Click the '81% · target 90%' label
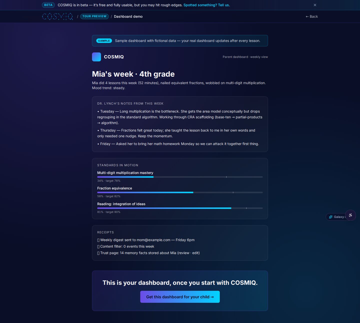This screenshot has width=360, height=323. pyautogui.click(x=109, y=212)
